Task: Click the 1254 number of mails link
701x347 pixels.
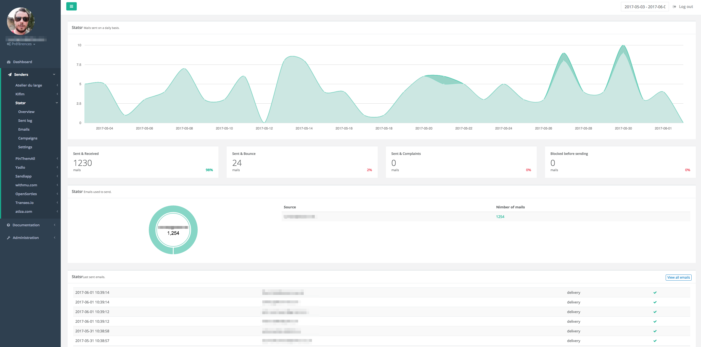Action: [x=500, y=217]
